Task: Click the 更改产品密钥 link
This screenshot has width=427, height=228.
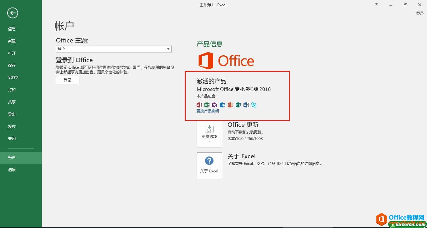Action: 208,111
